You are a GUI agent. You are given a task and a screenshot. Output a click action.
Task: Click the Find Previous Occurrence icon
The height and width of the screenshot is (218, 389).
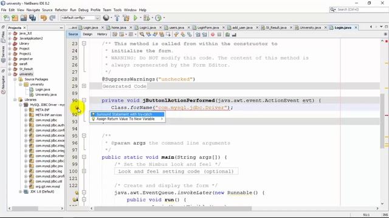[x=148, y=35]
